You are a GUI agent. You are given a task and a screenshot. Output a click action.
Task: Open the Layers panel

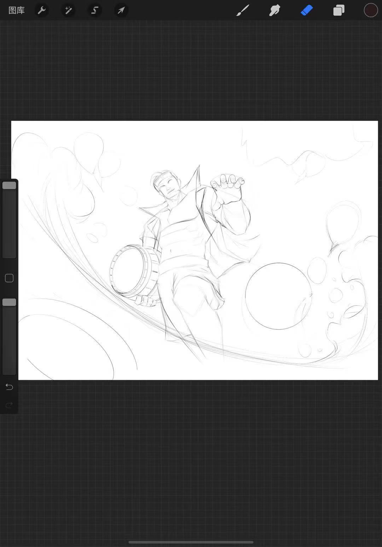(x=339, y=10)
